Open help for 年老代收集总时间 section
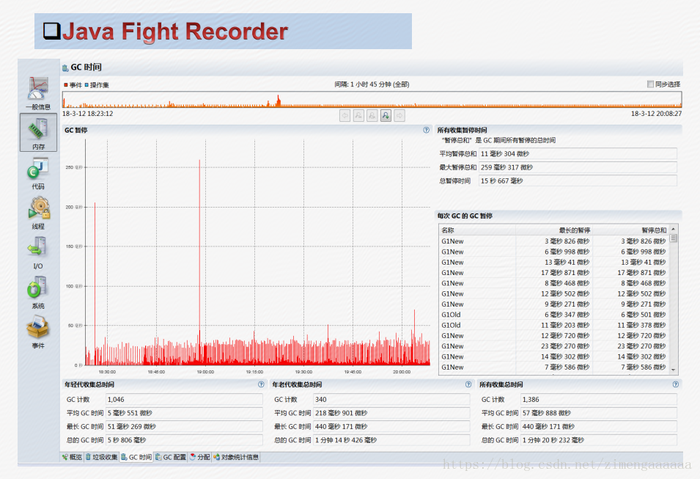The image size is (700, 479). tap(468, 384)
